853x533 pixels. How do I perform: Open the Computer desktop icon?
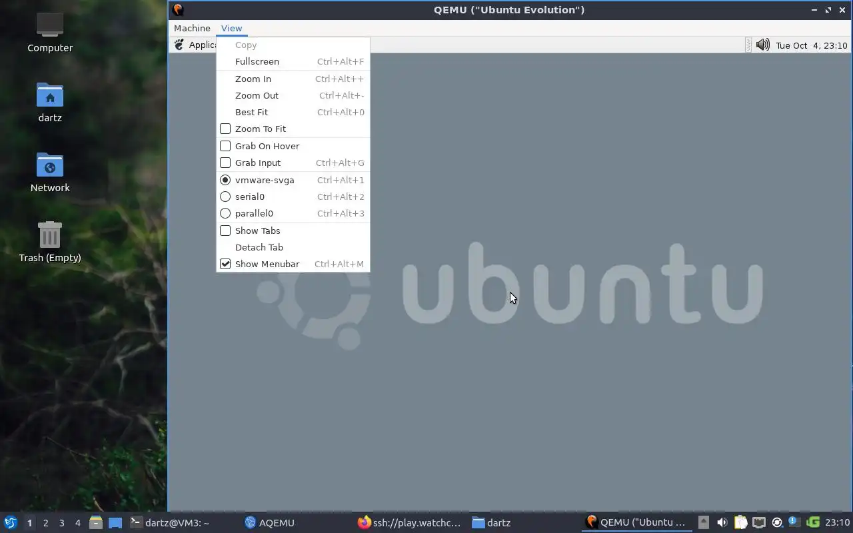(50, 32)
